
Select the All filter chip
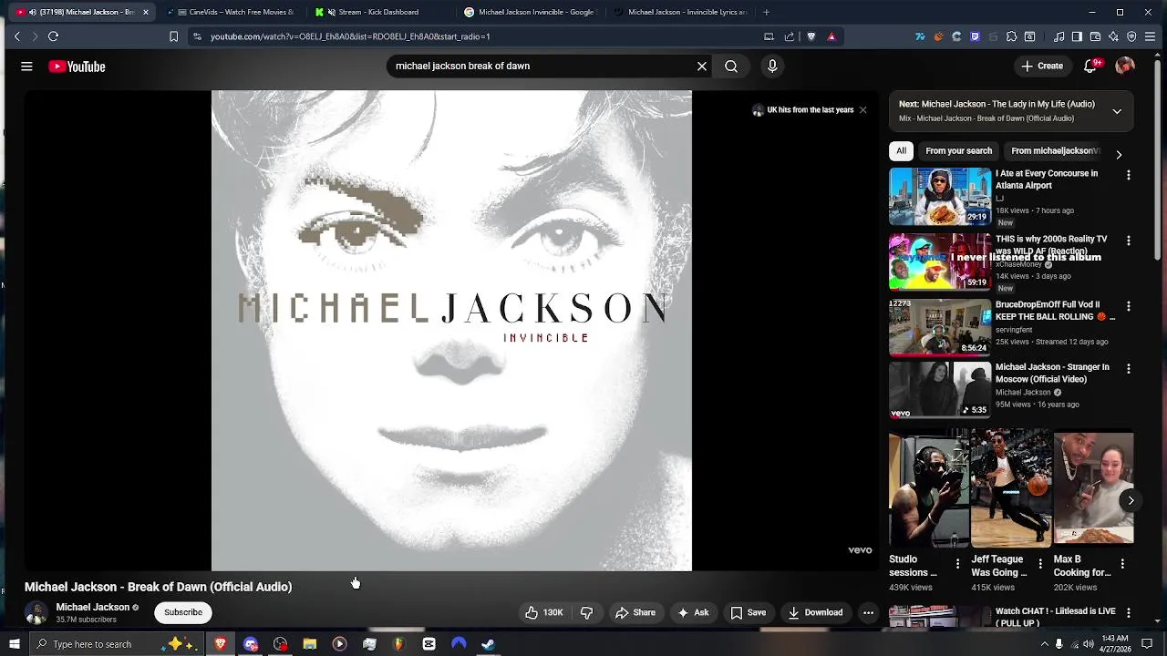[x=901, y=151]
